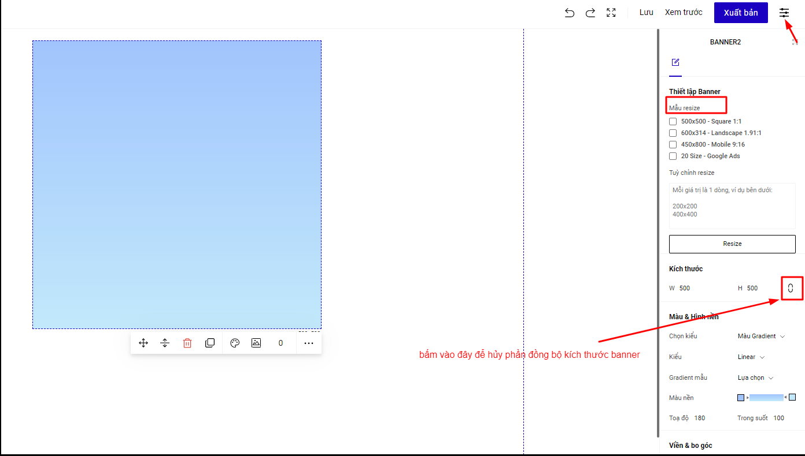This screenshot has width=805, height=456.
Task: Toggle the width-height link icon
Action: [791, 288]
